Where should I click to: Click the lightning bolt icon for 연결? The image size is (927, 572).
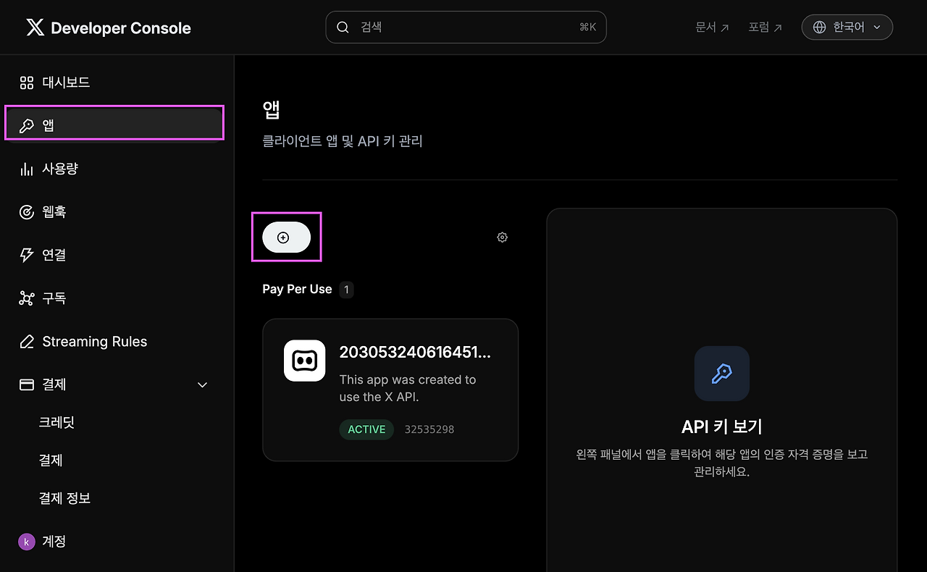click(27, 255)
